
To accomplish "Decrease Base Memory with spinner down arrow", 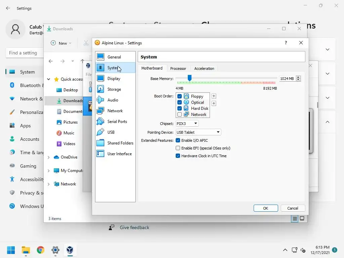I will coord(298,80).
